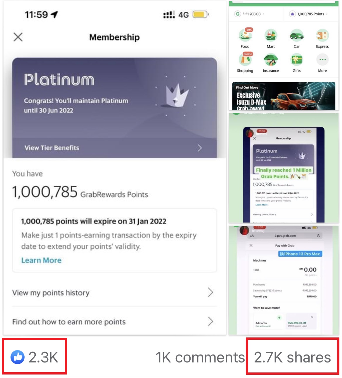Image resolution: width=342 pixels, height=378 pixels.
Task: Select the Car ride icon
Action: (296, 36)
